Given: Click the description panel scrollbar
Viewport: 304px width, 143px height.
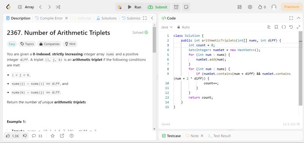Looking at the screenshot, I should coord(154,40).
